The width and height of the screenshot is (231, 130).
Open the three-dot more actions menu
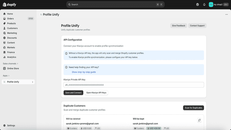tap(227, 15)
